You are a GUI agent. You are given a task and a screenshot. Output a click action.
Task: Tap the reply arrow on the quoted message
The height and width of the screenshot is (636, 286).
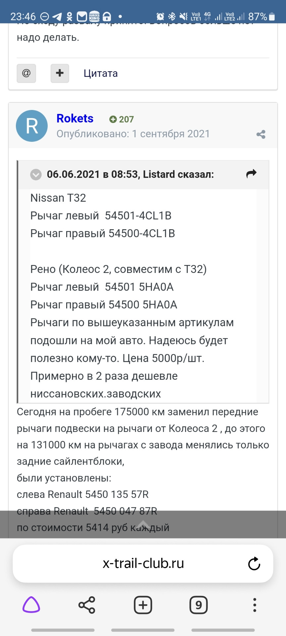click(x=252, y=173)
